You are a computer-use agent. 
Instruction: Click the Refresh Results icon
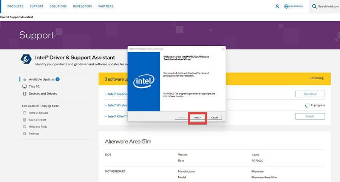[25, 113]
